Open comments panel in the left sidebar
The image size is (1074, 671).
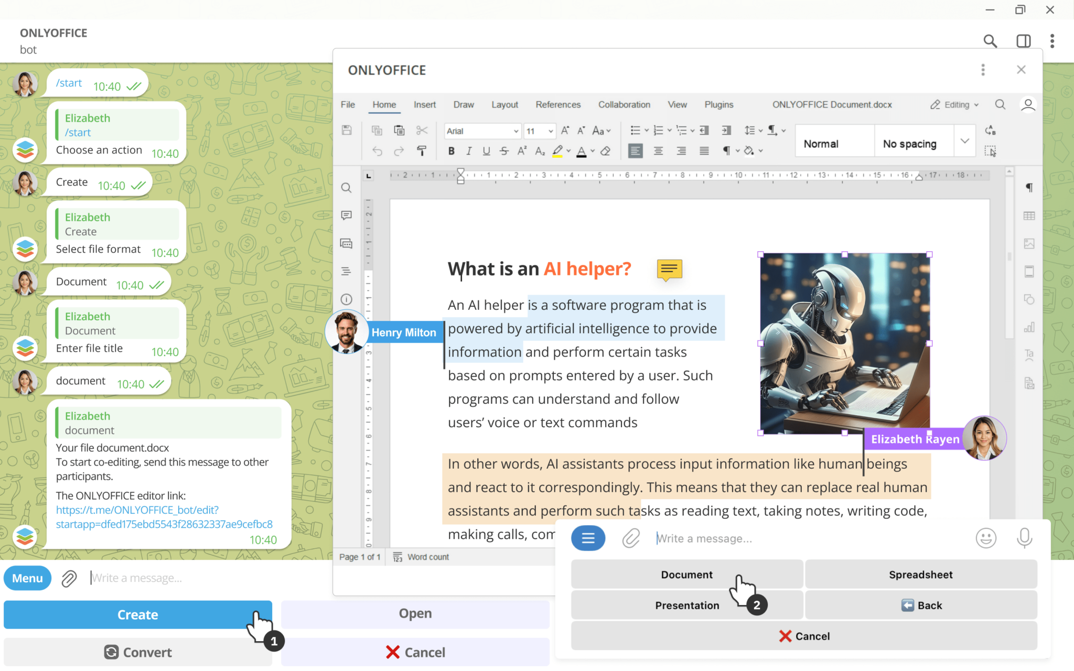tap(346, 215)
